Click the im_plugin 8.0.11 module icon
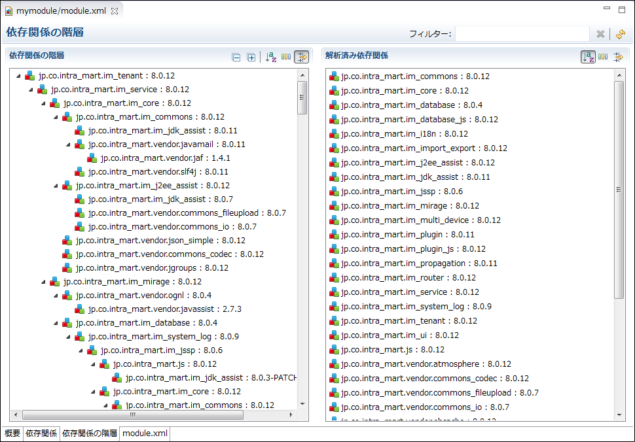 point(334,235)
